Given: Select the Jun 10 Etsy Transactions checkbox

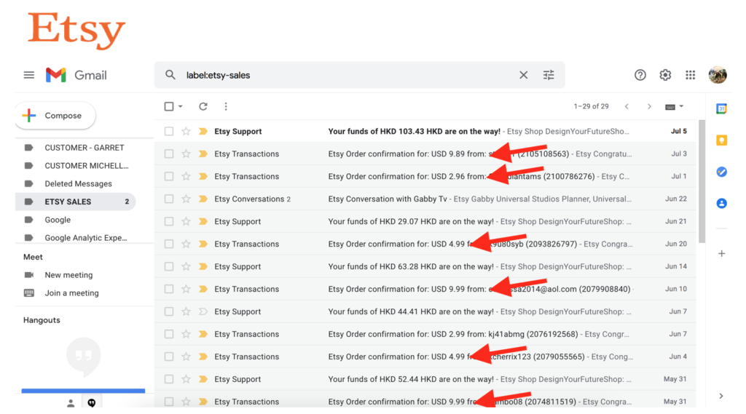Looking at the screenshot, I should click(x=169, y=289).
